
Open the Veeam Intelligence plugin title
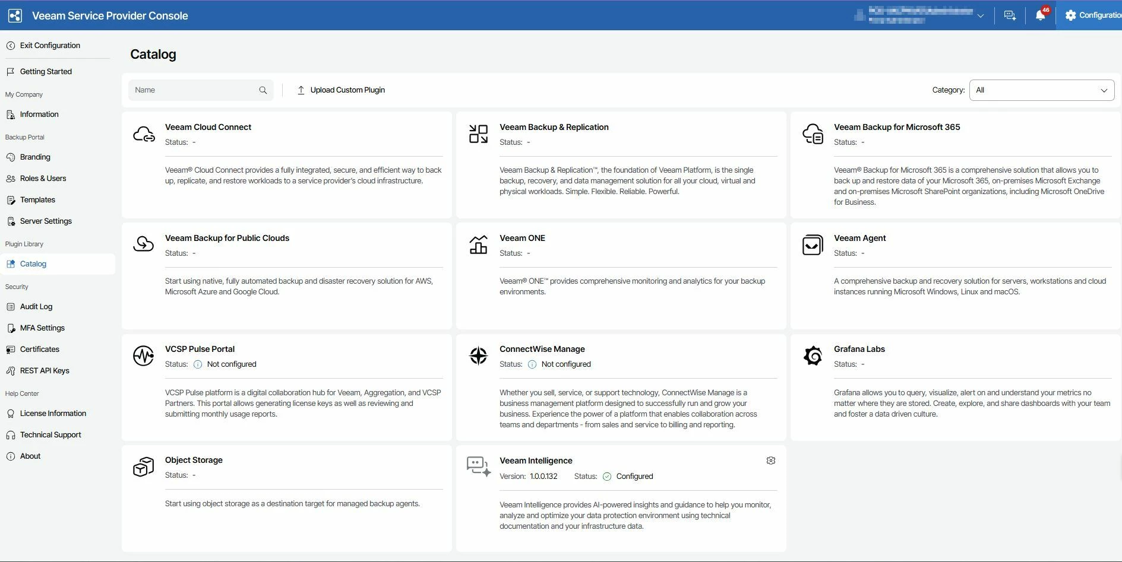(536, 461)
